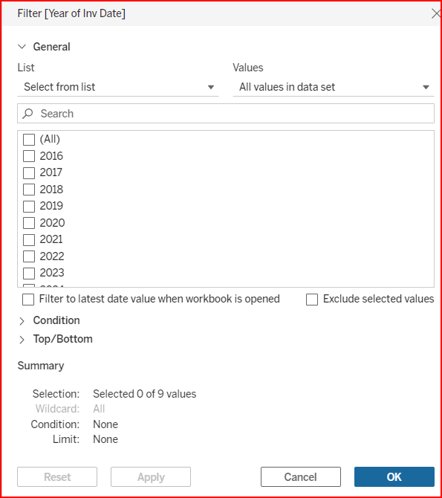Click the OK button

394,476
